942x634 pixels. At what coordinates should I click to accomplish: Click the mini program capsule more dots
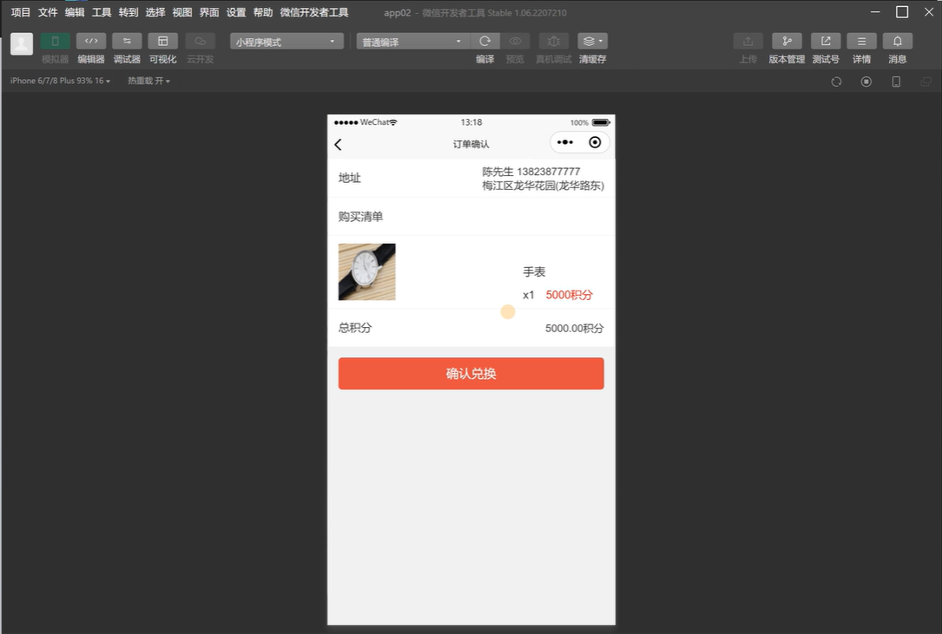pos(565,143)
